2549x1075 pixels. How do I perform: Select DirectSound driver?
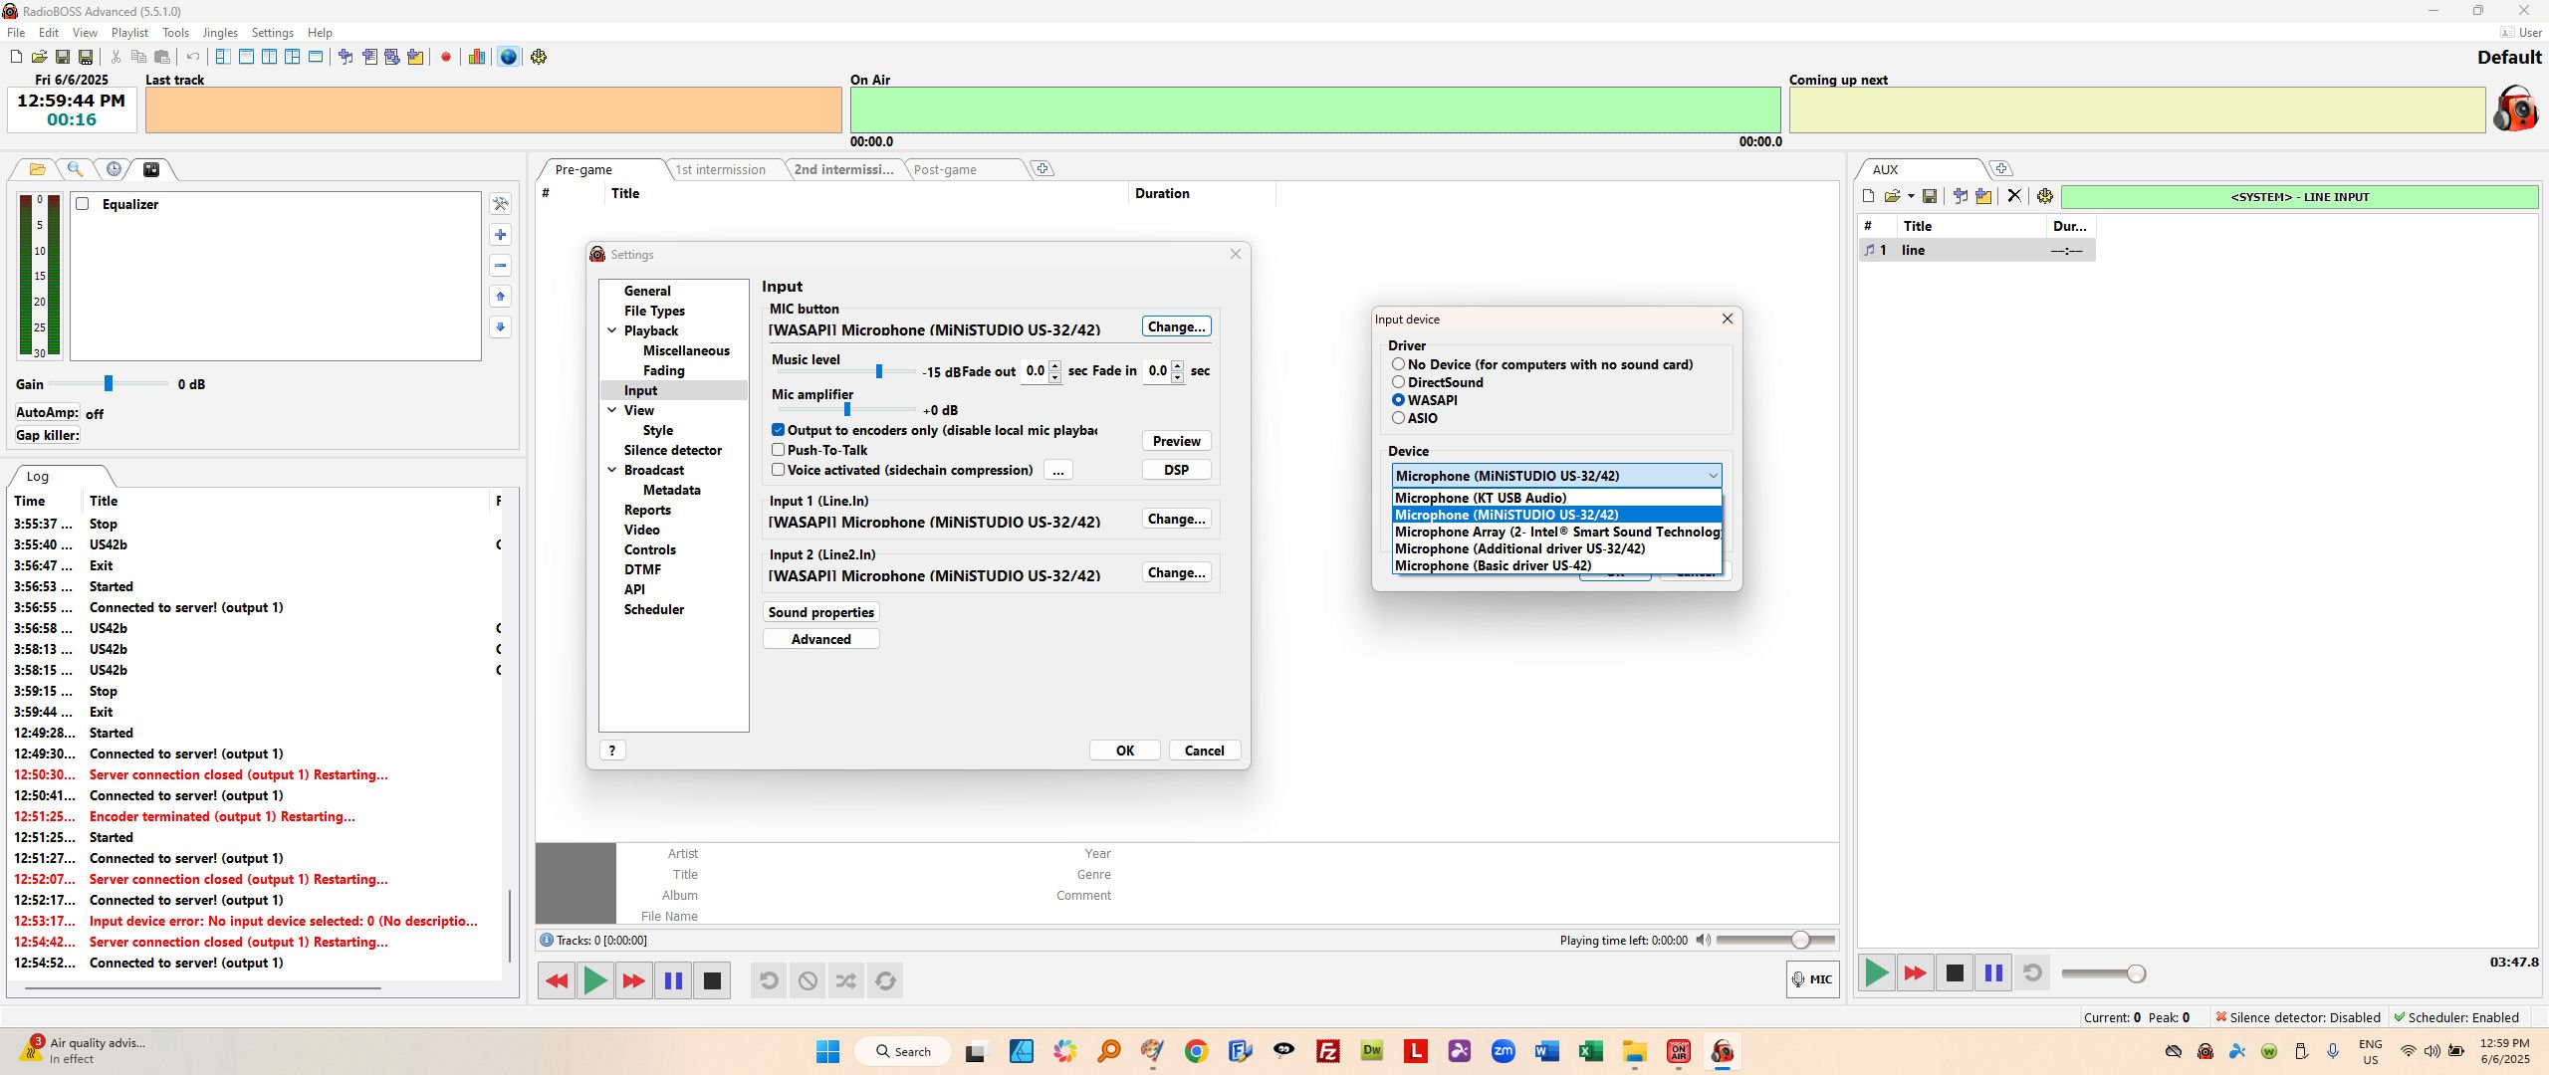point(1399,382)
